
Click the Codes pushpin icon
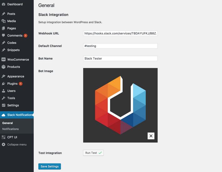[x=3, y=43]
